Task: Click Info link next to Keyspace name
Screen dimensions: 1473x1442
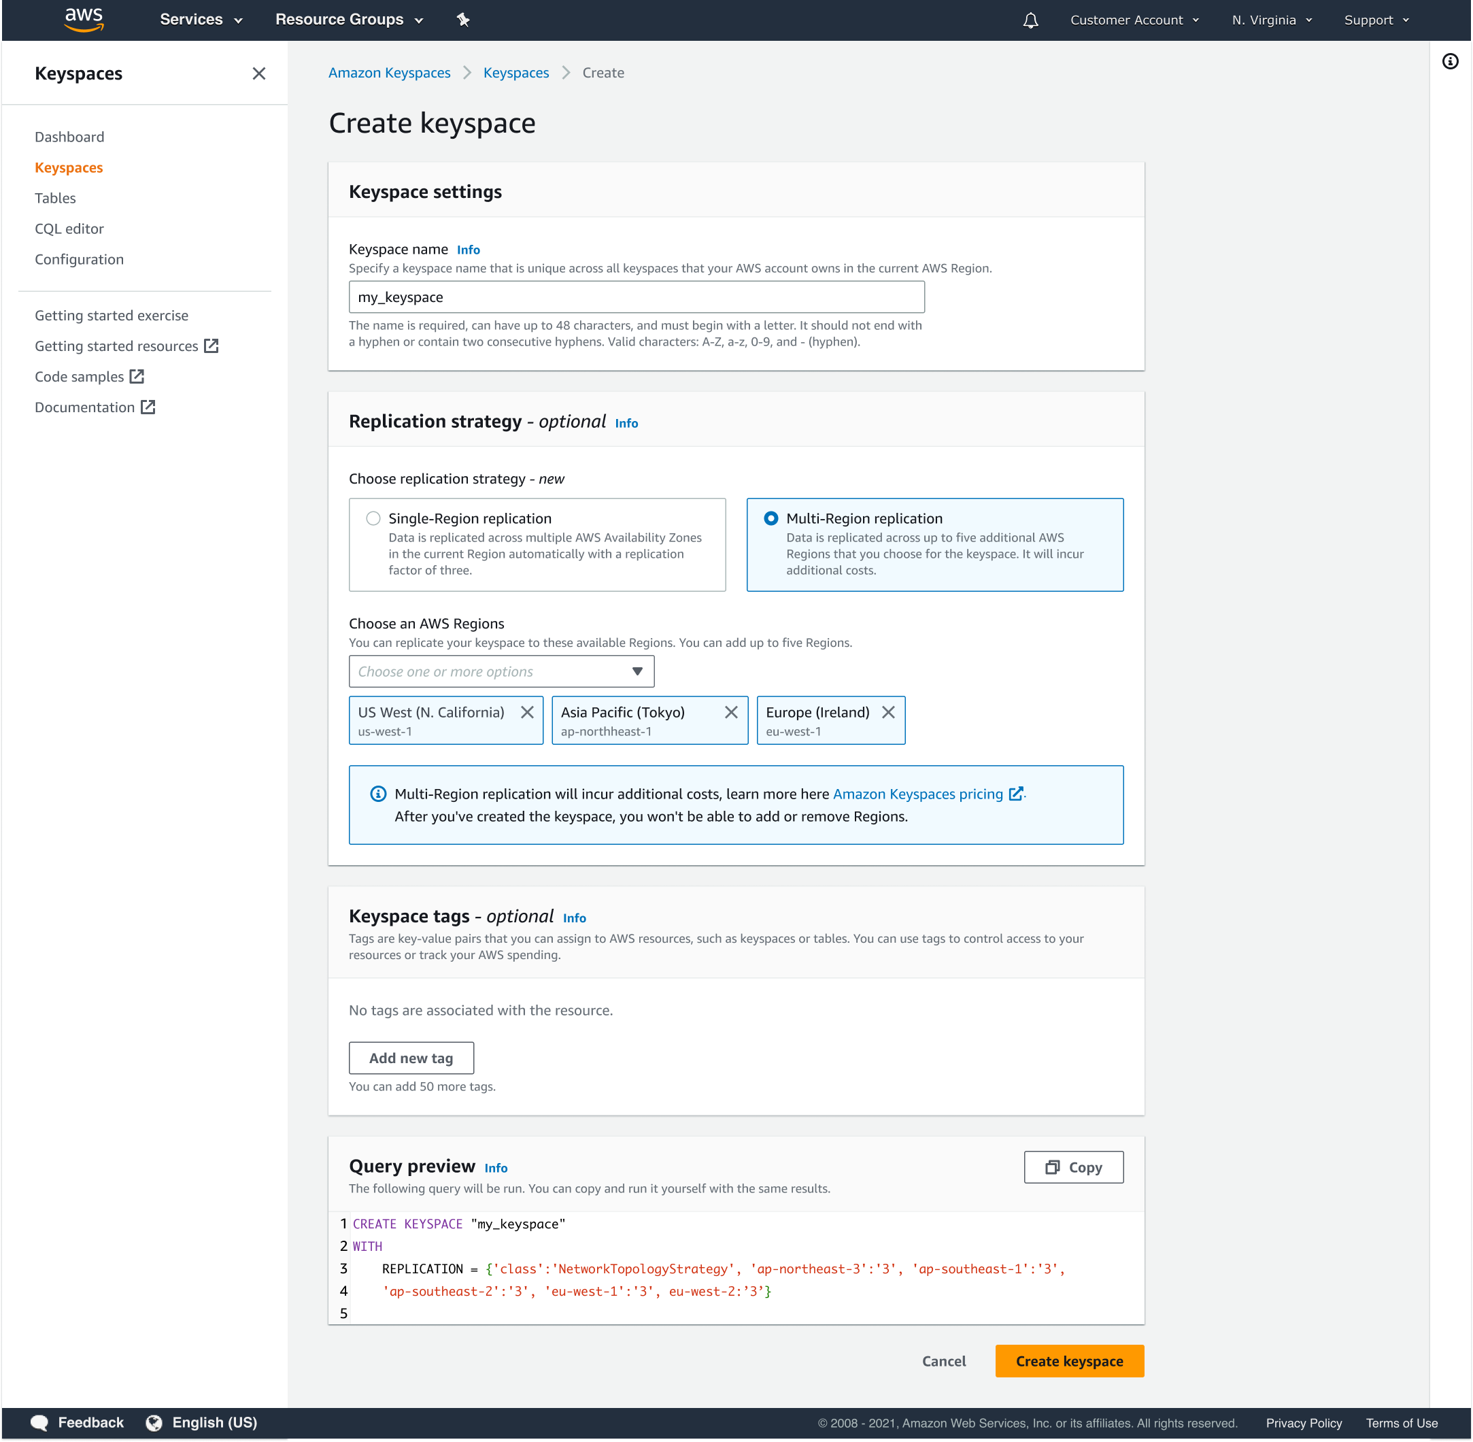Action: click(x=469, y=250)
